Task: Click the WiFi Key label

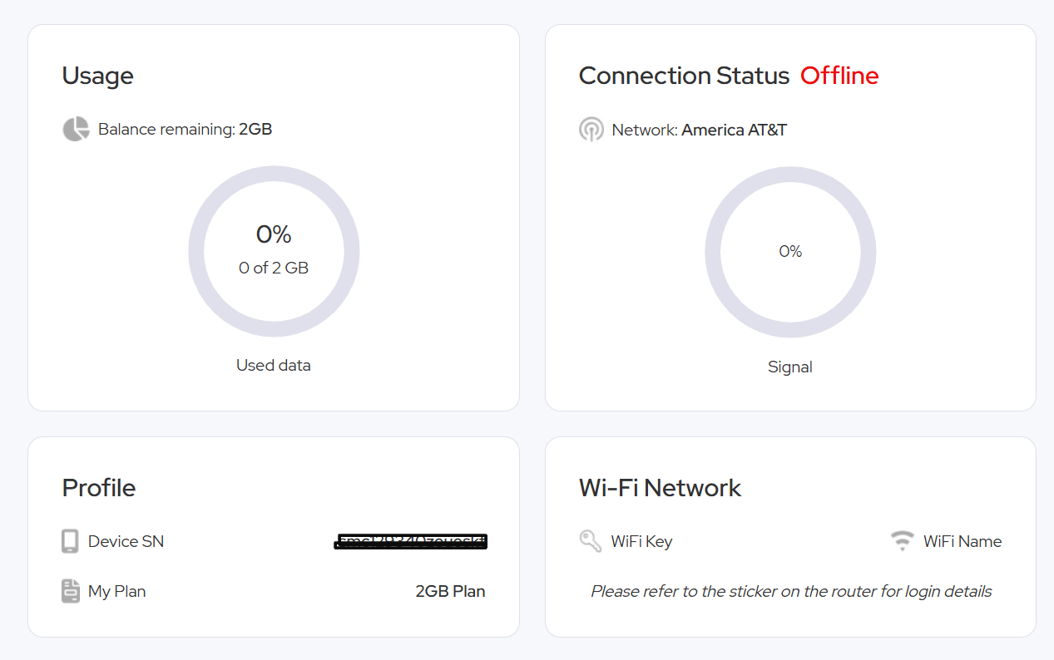Action: point(641,541)
